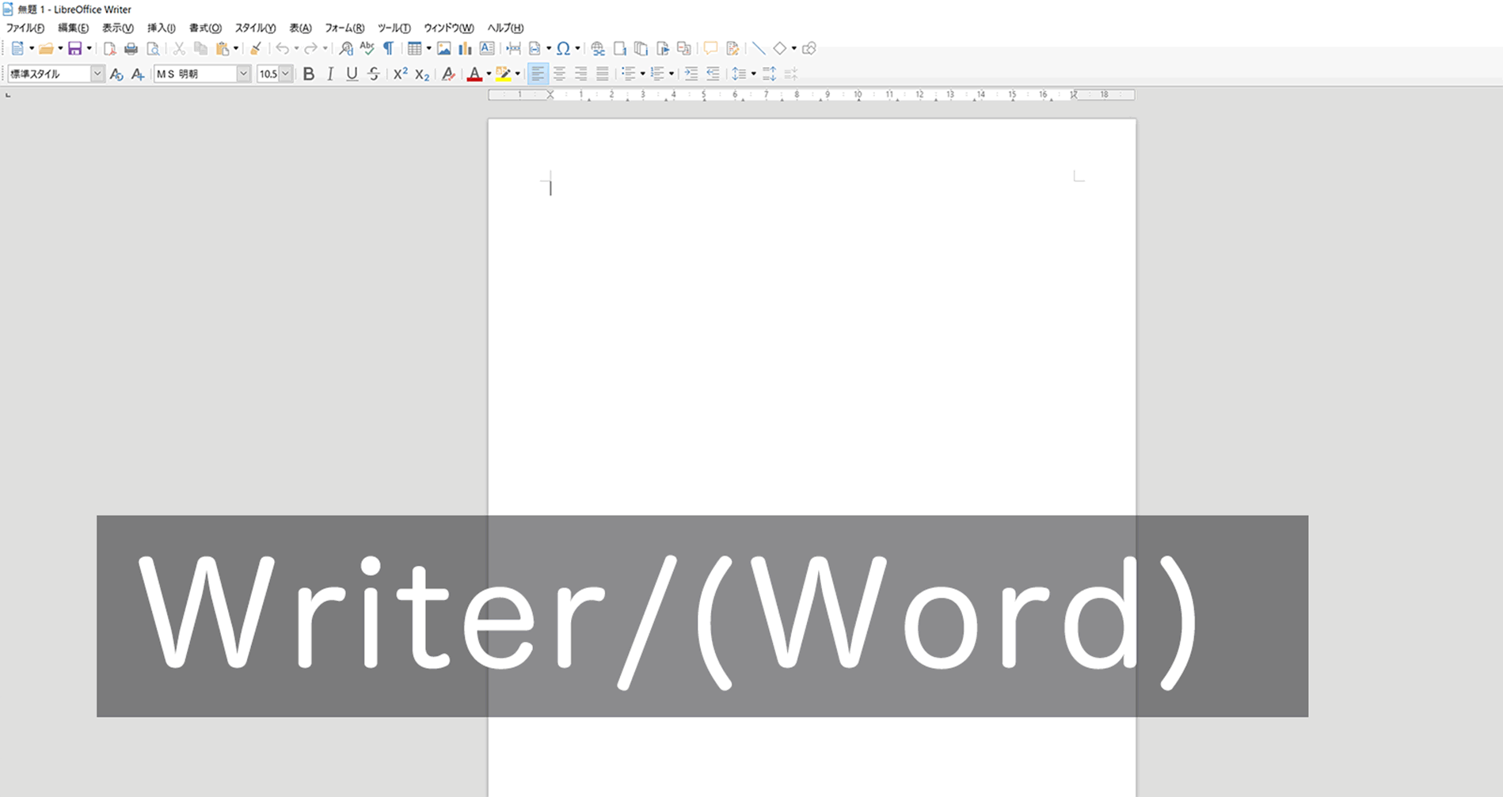1503x797 pixels.
Task: Open the 標準スタイル paragraph style dropdown
Action: coord(97,74)
